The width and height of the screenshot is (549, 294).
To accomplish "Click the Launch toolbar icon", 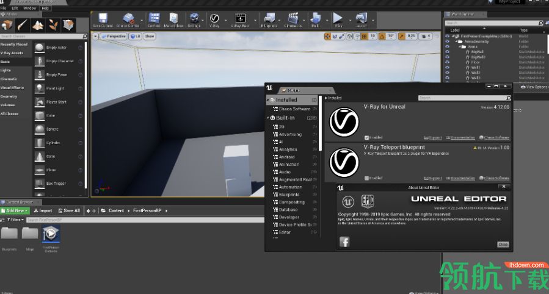I will coord(361,18).
